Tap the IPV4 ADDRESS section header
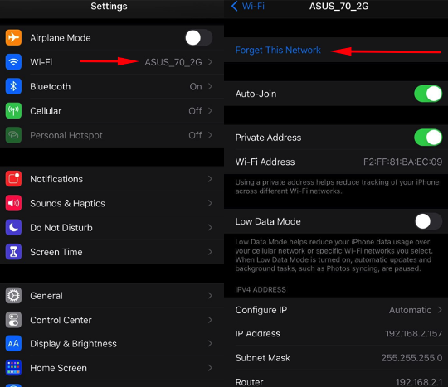This screenshot has width=448, height=387. click(x=261, y=289)
